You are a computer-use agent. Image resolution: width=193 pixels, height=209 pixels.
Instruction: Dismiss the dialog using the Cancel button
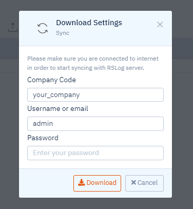(144, 183)
